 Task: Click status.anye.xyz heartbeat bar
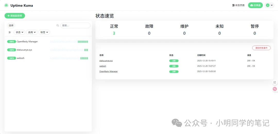[69, 50]
